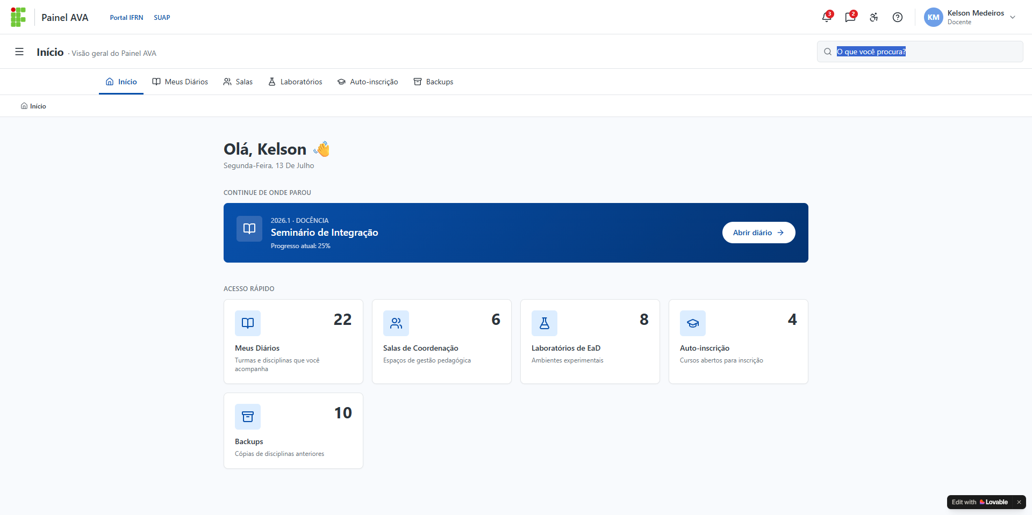This screenshot has width=1032, height=515.
Task: Click the Salas de Coordenação card title
Action: click(420, 348)
